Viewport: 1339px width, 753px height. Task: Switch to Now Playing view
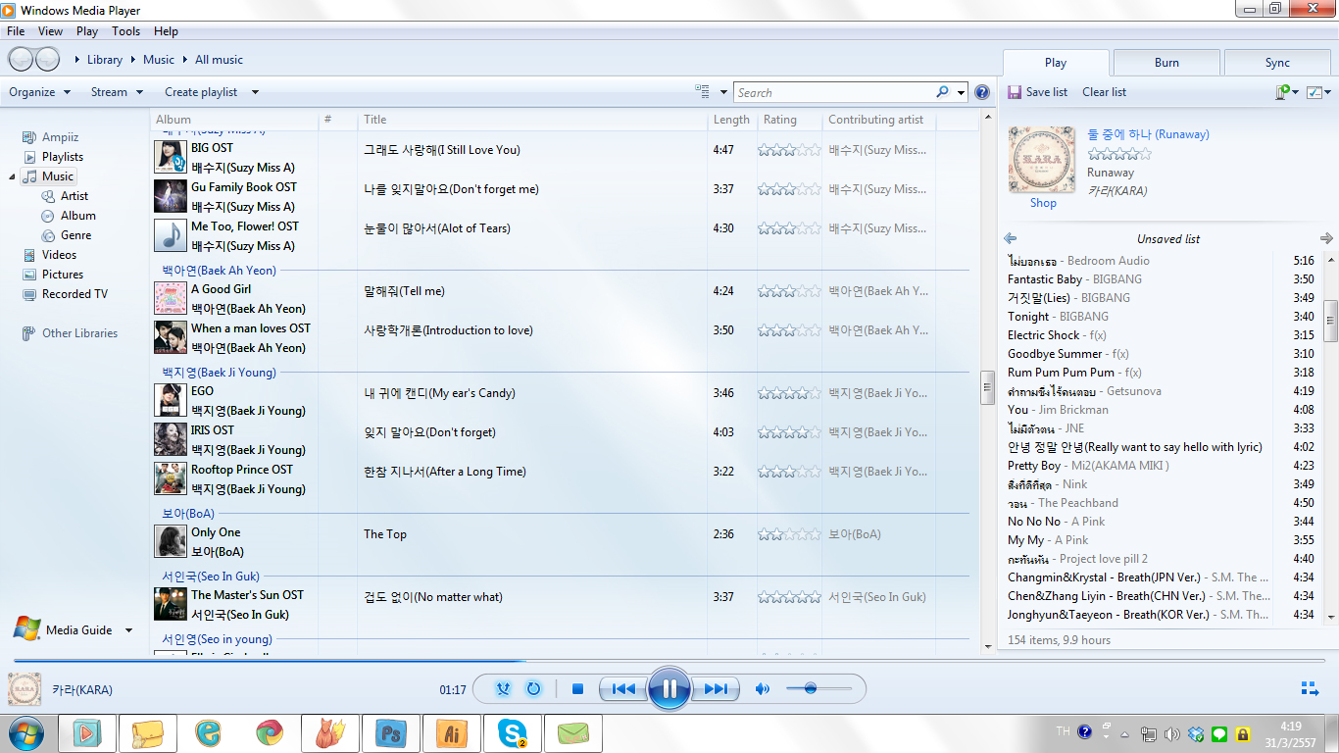pyautogui.click(x=1309, y=689)
